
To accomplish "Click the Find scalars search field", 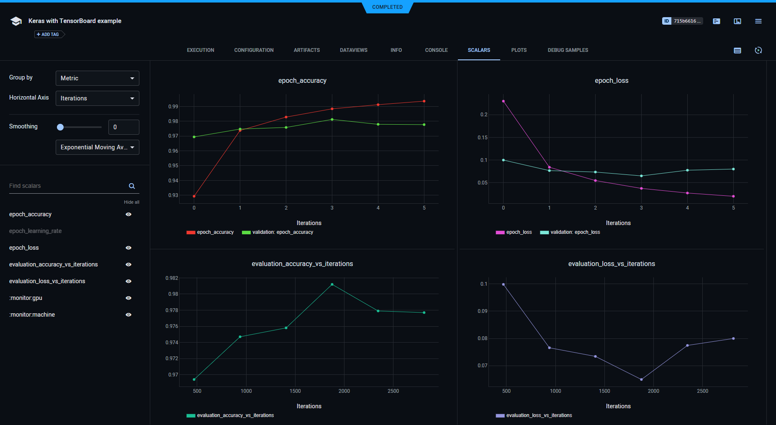I will pos(67,186).
